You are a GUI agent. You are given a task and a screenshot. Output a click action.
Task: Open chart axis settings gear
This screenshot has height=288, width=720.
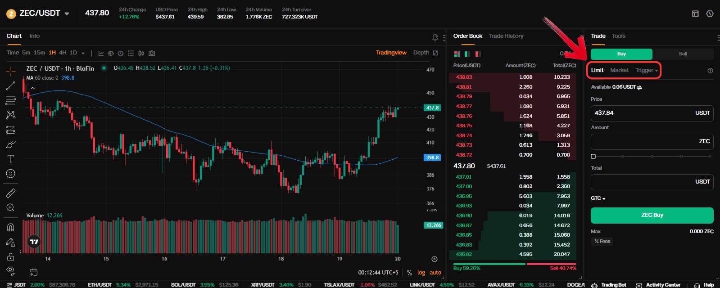pyautogui.click(x=435, y=259)
